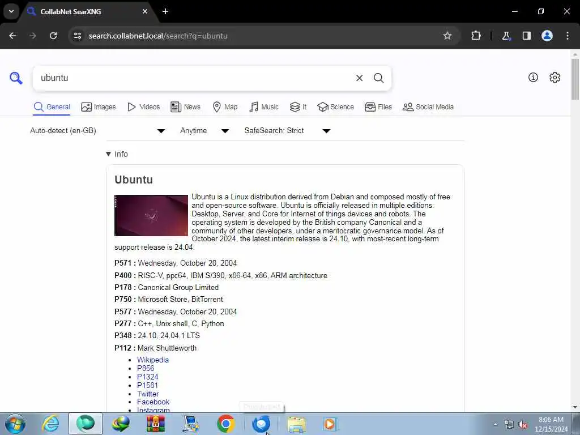
Task: Launch Internet Explorer from taskbar
Action: [x=50, y=424]
